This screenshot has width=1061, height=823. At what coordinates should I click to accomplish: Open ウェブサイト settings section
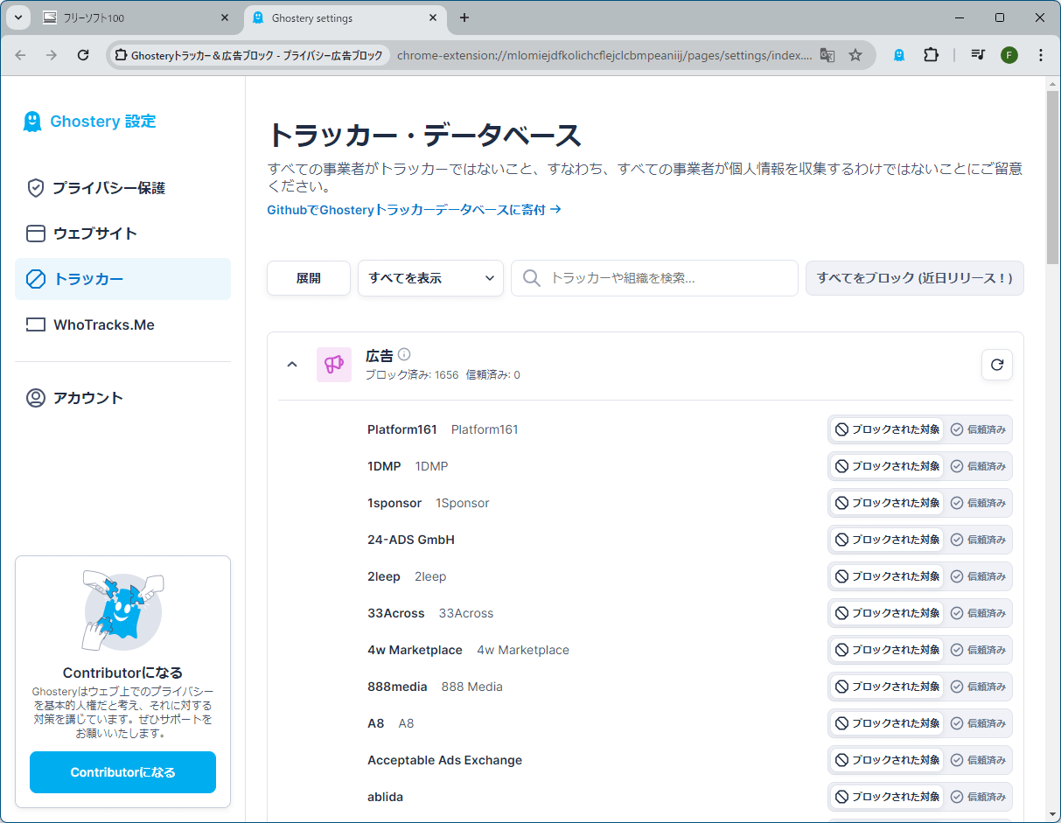pos(122,234)
